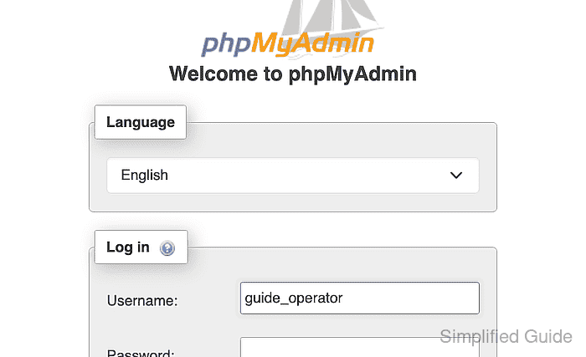Click the blue php part of logo
The image size is (586, 357).
tap(227, 44)
